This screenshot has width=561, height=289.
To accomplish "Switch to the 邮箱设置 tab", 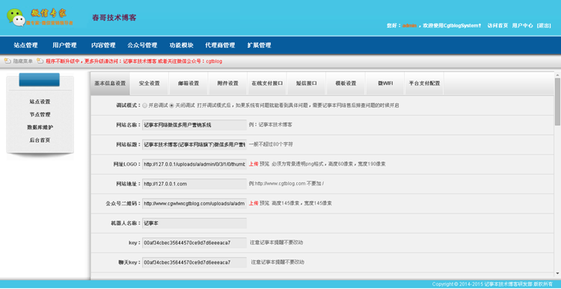I will coord(188,83).
